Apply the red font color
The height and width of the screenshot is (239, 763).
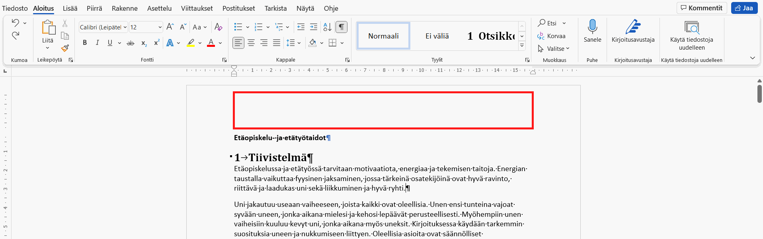(211, 43)
